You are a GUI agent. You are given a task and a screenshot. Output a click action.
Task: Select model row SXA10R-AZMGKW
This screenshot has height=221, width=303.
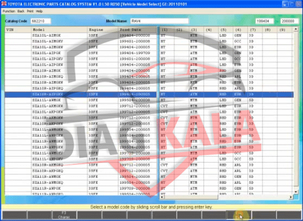pos(149,83)
